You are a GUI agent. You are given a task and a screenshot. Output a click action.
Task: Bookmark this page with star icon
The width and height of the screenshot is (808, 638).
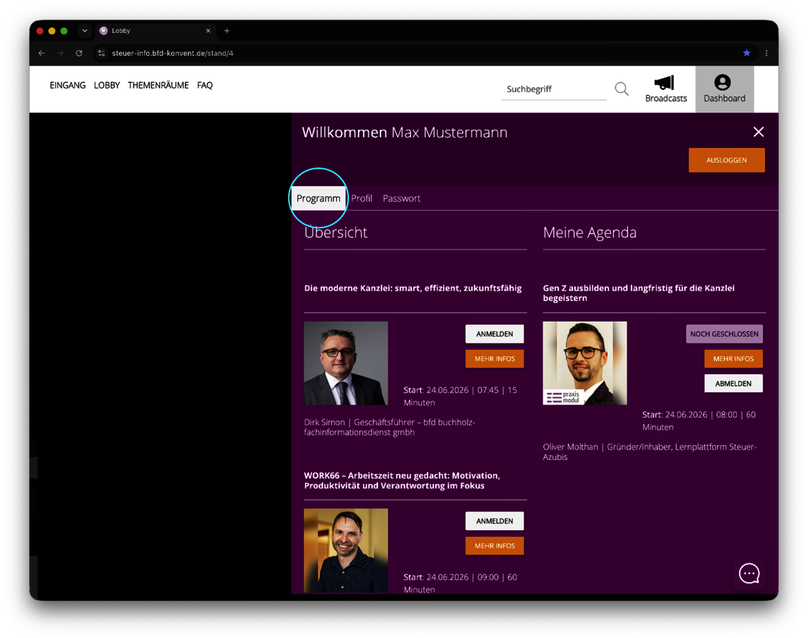pyautogui.click(x=747, y=53)
